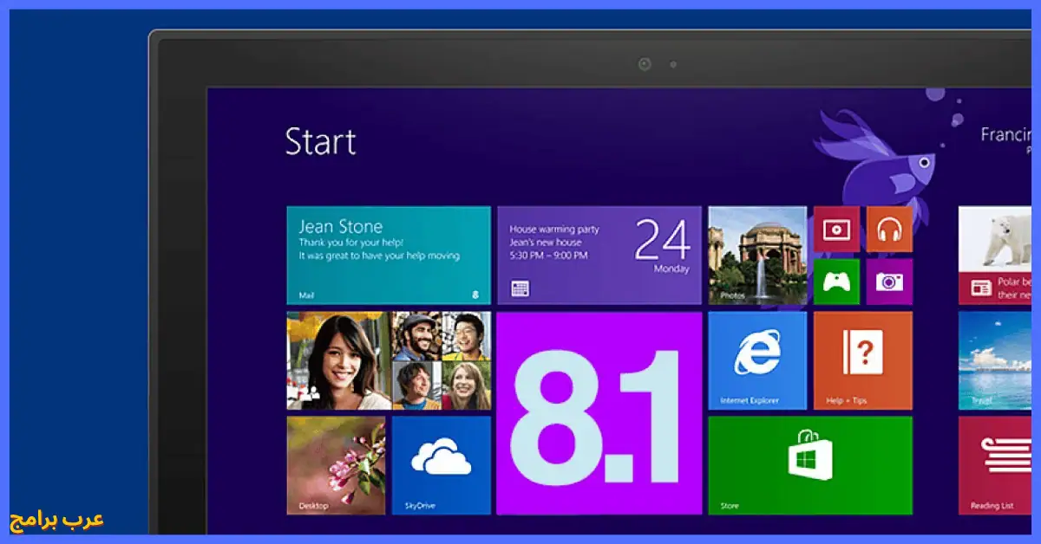Open the People tile with face photos

pos(389,360)
